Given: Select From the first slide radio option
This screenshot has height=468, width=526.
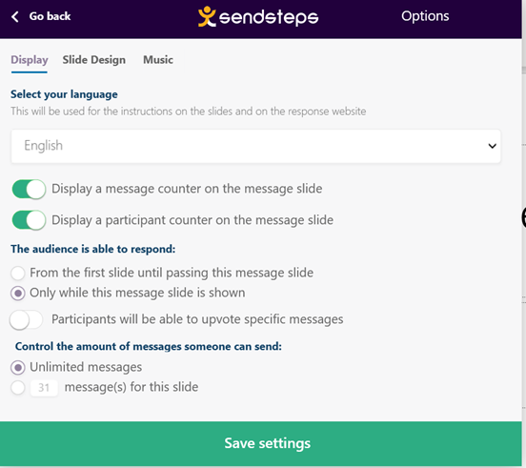Looking at the screenshot, I should [x=18, y=274].
